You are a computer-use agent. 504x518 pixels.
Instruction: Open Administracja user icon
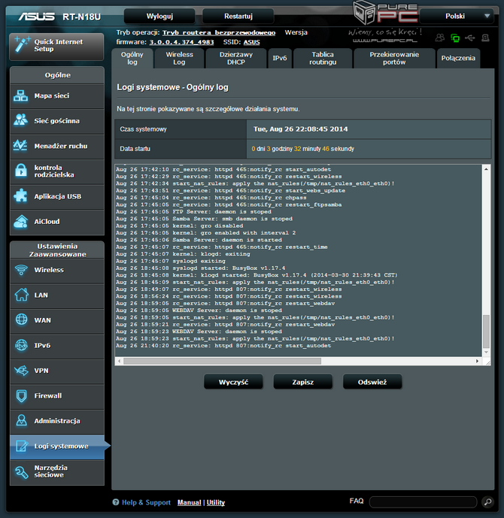[x=22, y=420]
